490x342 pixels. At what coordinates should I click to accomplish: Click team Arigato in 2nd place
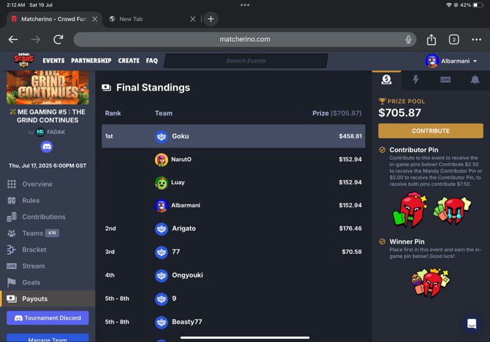[184, 228]
